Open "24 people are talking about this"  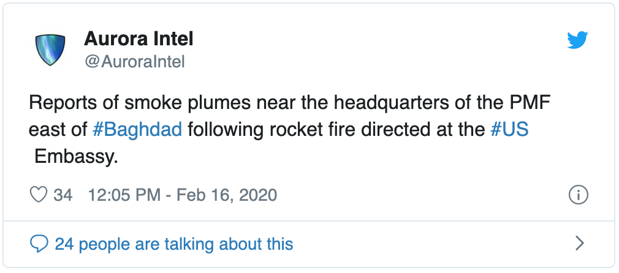click(173, 244)
